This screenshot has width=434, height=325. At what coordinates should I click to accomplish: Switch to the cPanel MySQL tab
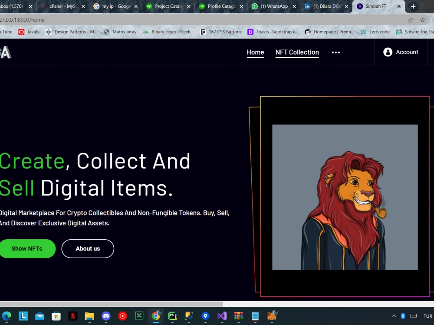(x=63, y=6)
